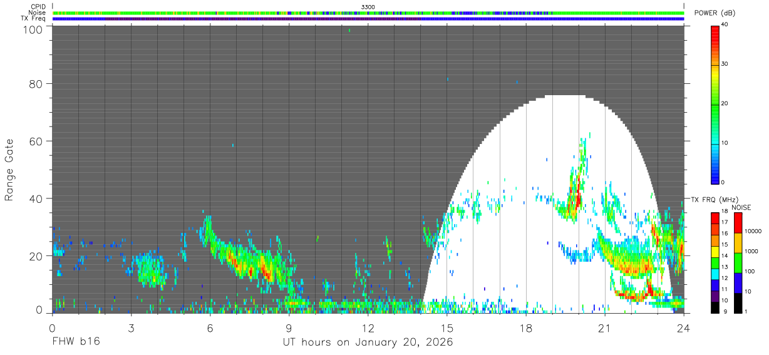This screenshot has width=769, height=355.
Task: Click the 18 tick on the time axis
Action: point(526,328)
